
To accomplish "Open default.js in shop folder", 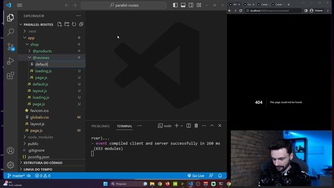I will [40, 84].
